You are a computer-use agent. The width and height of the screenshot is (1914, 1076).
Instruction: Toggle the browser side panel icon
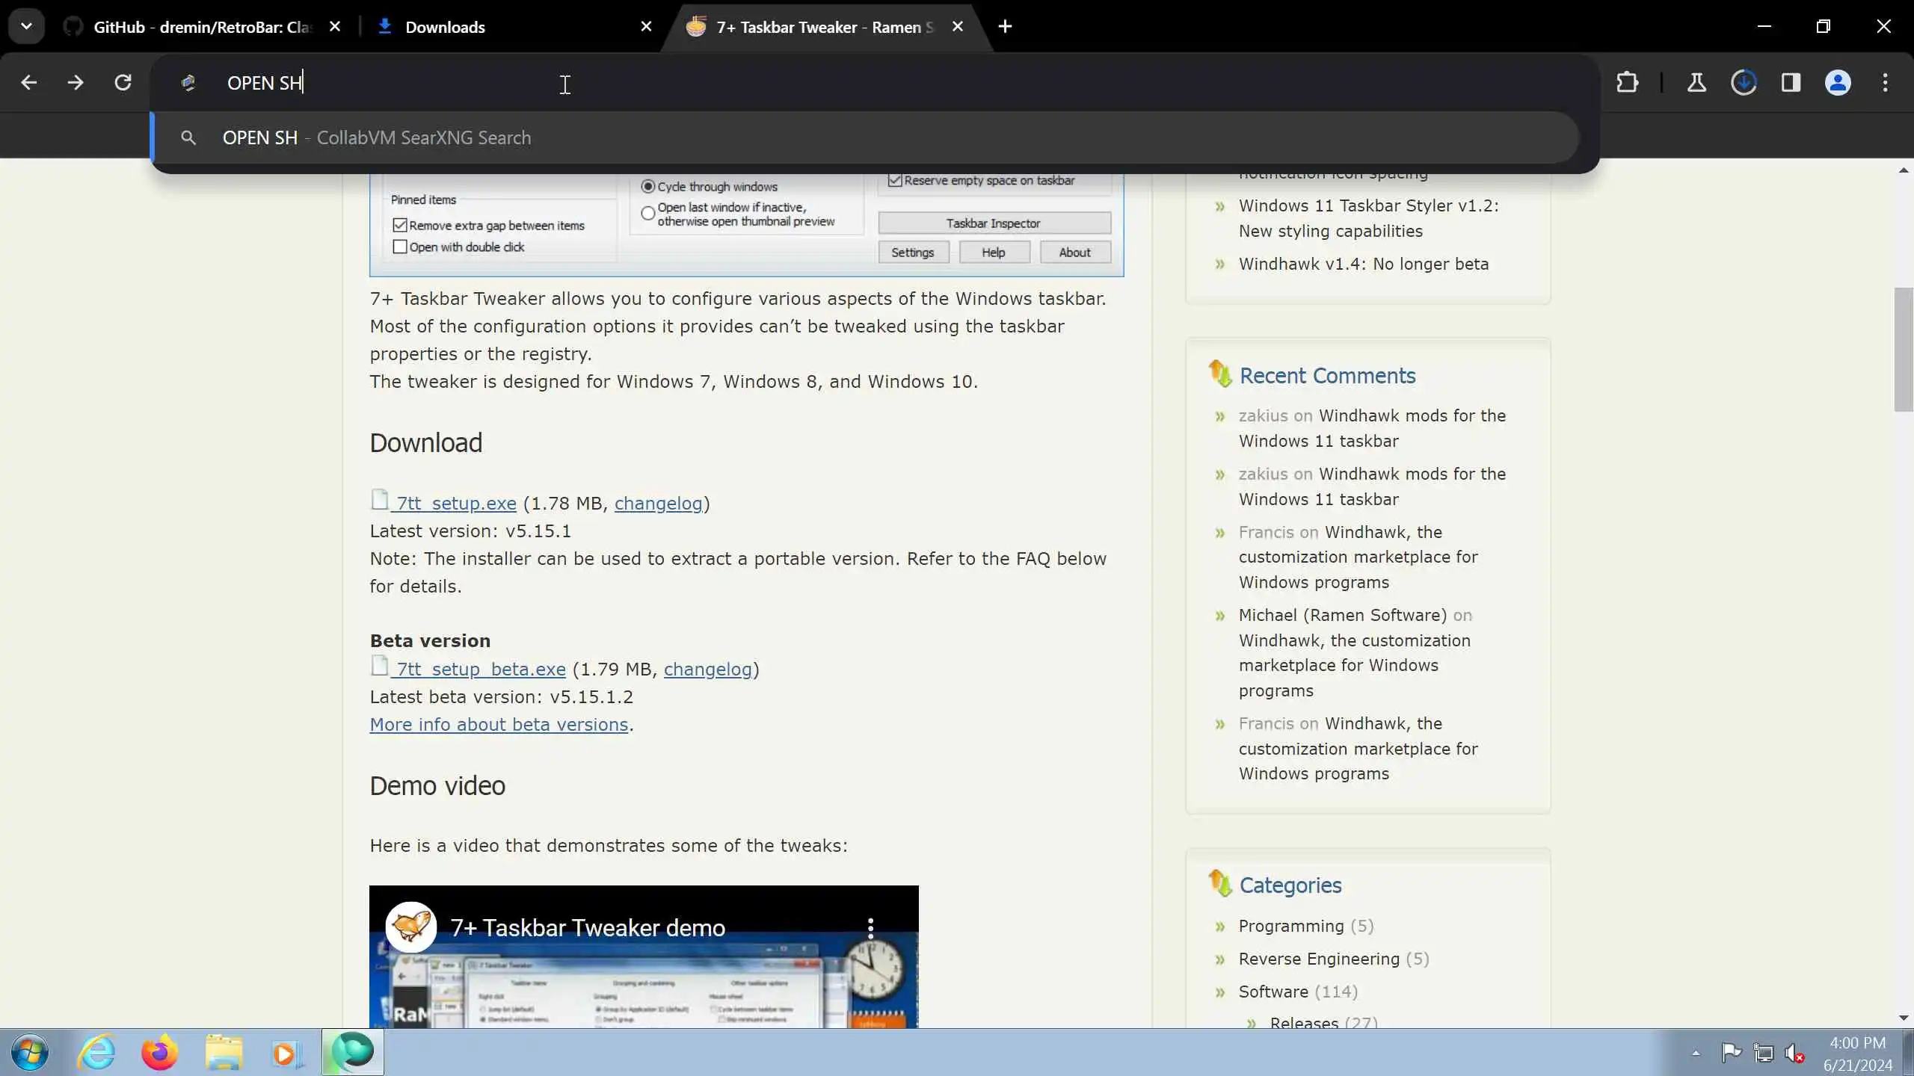click(x=1791, y=82)
